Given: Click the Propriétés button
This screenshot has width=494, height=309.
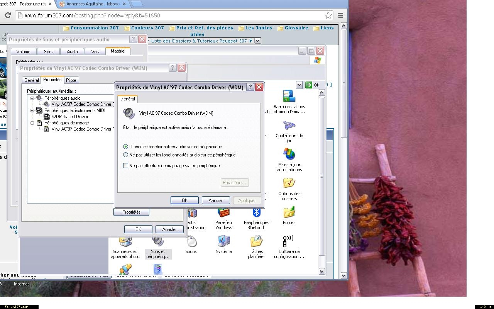Looking at the screenshot, I should click(131, 212).
